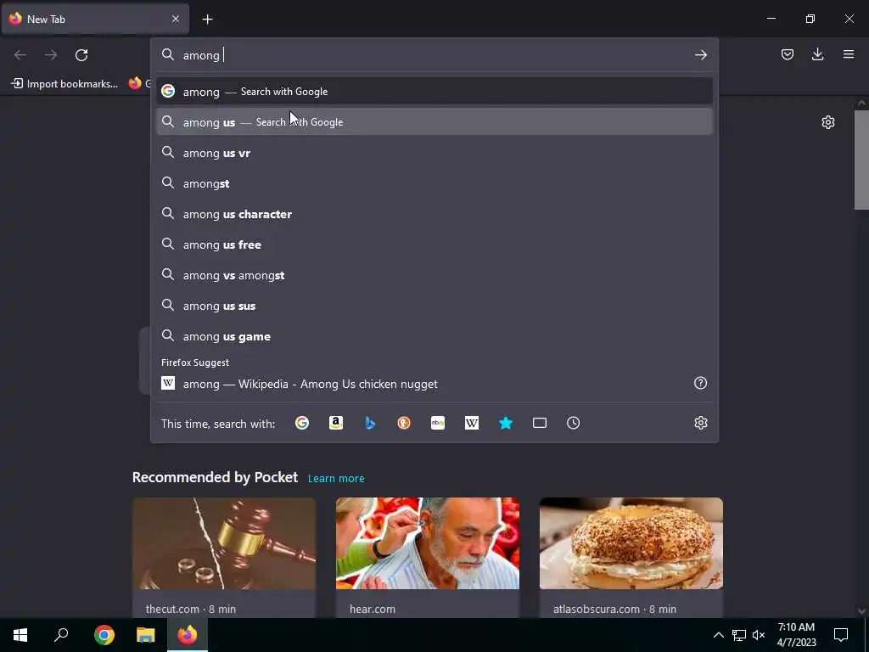Select 'among us game' suggestion
Image resolution: width=869 pixels, height=652 pixels.
pos(434,336)
